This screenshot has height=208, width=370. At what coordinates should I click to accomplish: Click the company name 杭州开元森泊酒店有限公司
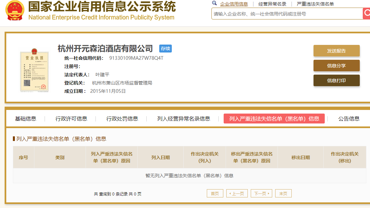[105, 49]
